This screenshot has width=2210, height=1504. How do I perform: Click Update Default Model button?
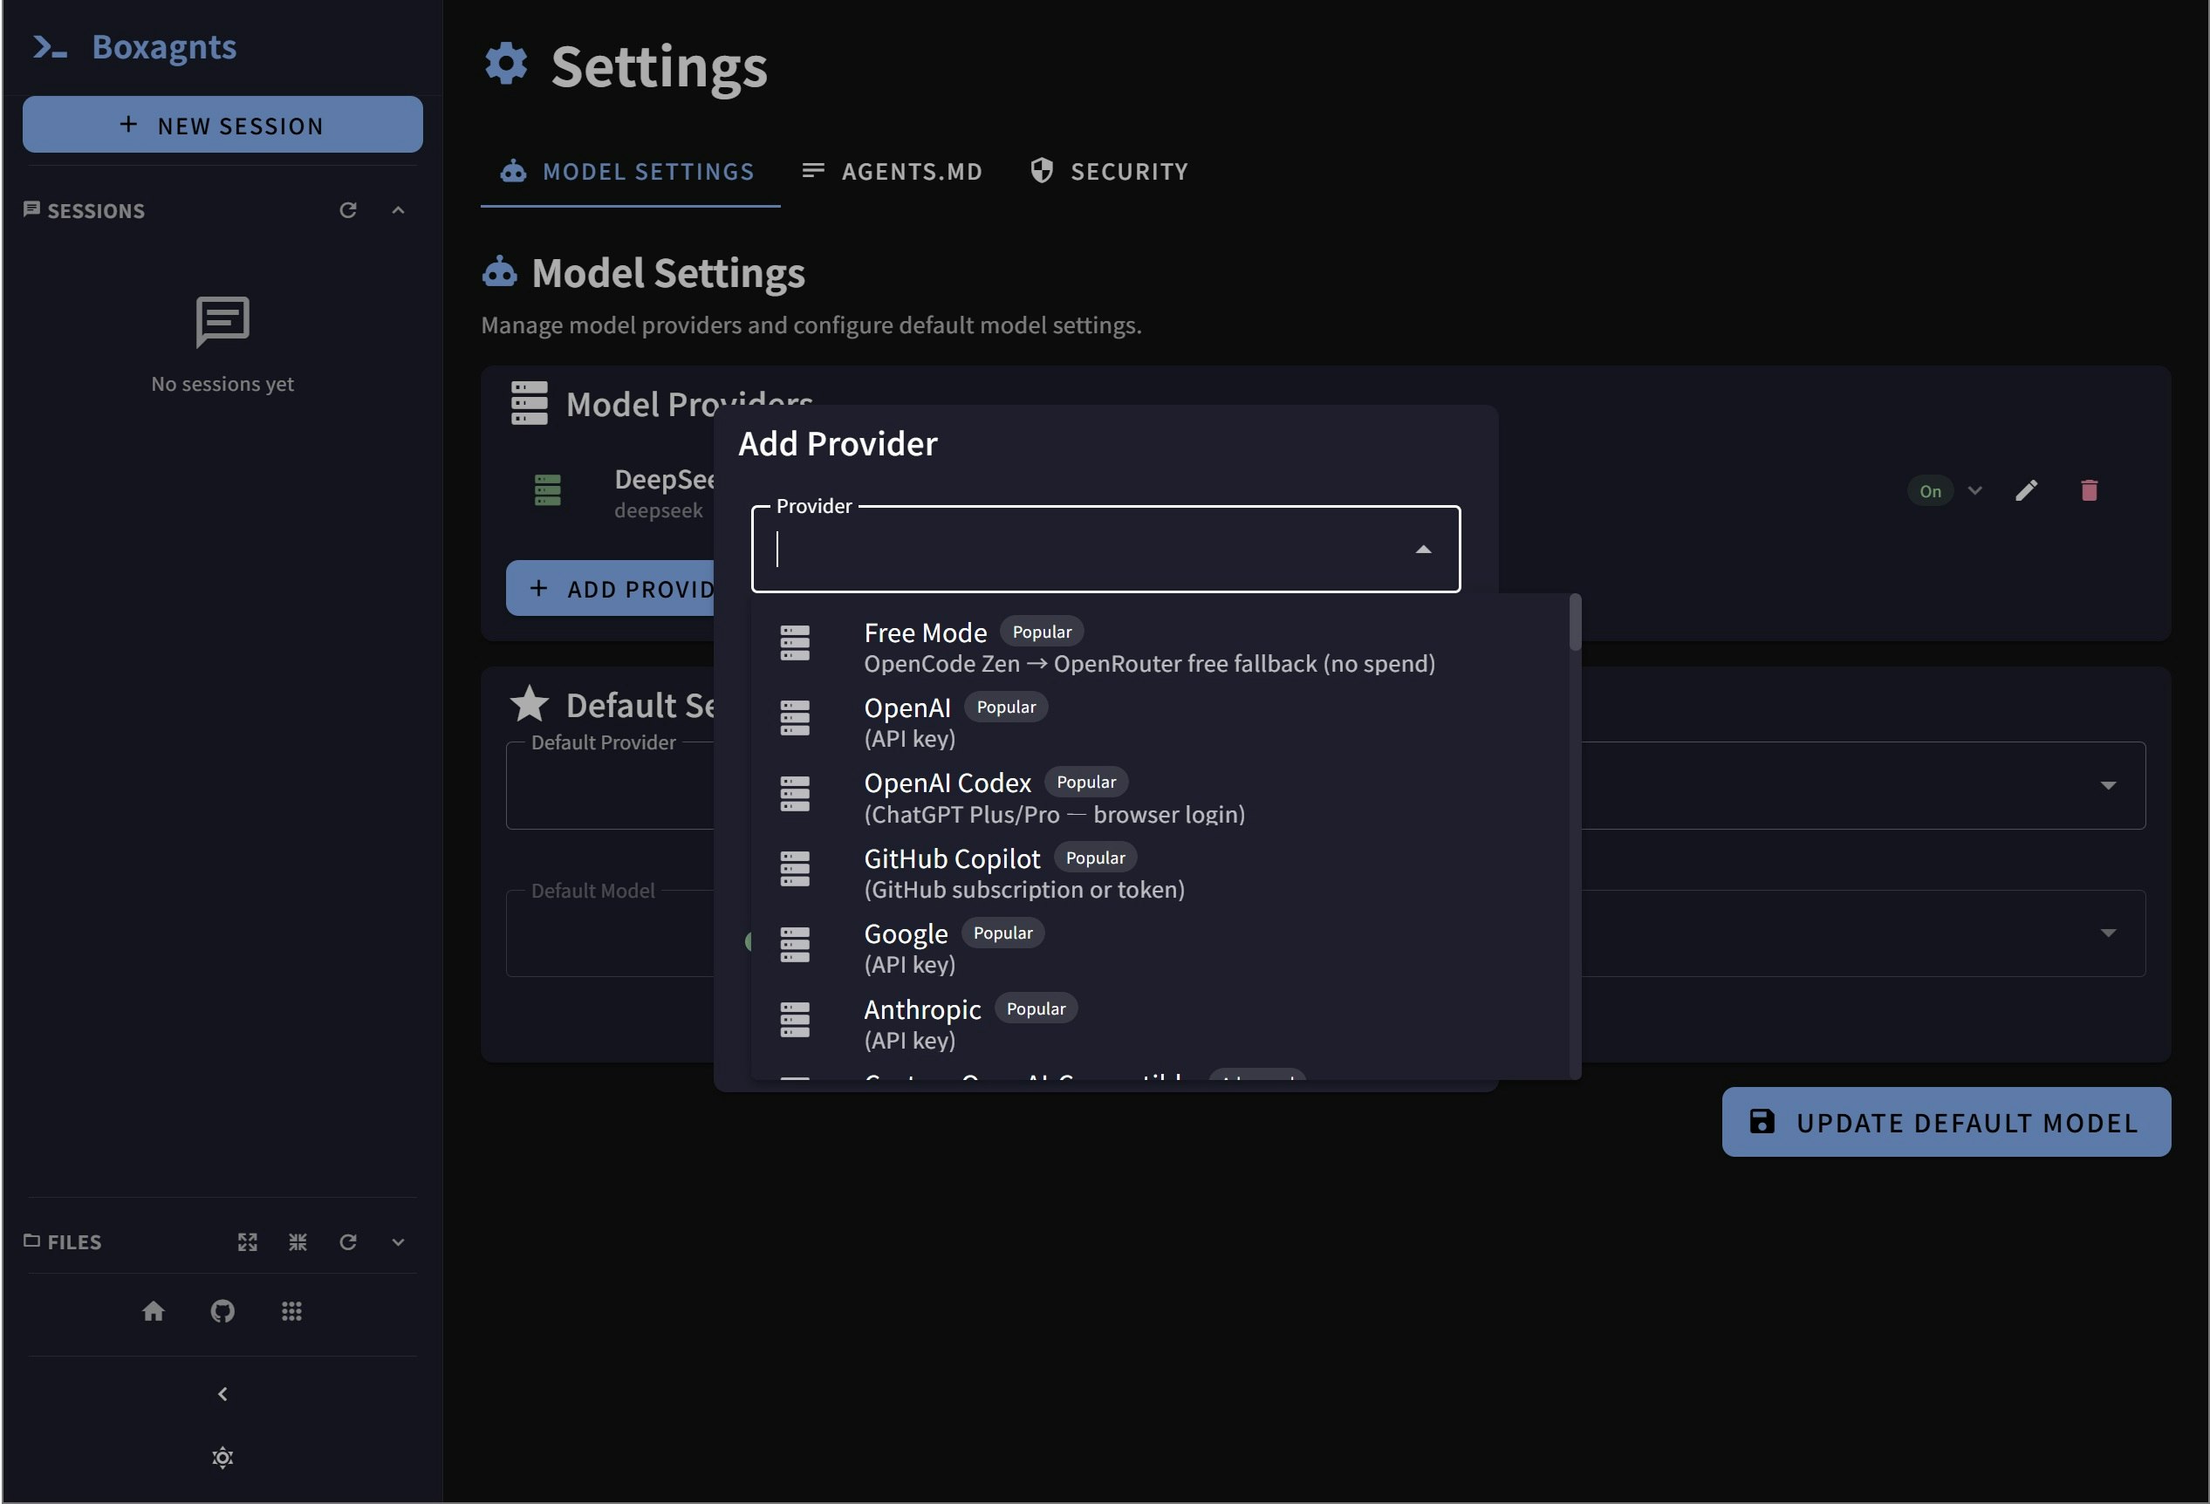pyautogui.click(x=1946, y=1122)
